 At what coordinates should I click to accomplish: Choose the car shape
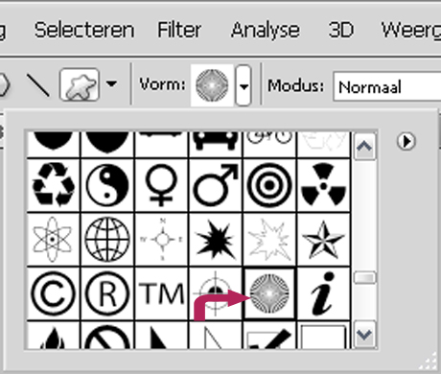[x=216, y=144]
